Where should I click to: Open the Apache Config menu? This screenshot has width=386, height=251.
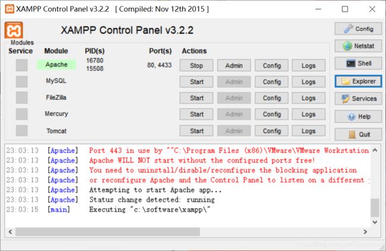pyautogui.click(x=271, y=65)
